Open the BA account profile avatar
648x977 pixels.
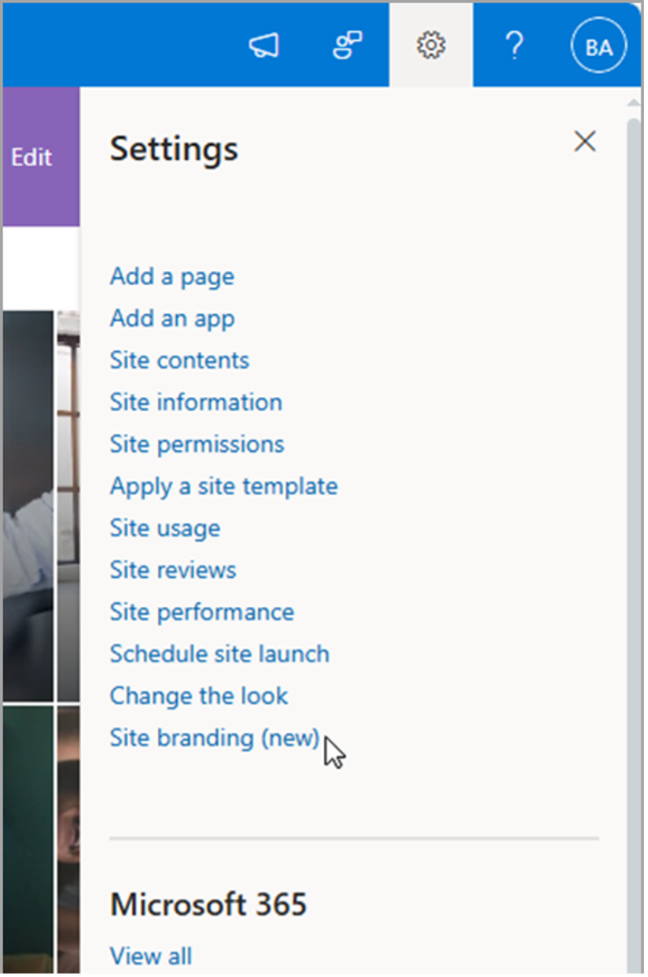[x=598, y=47]
